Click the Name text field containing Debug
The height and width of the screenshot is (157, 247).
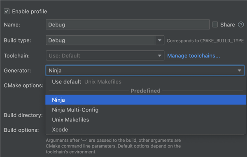[x=128, y=24]
